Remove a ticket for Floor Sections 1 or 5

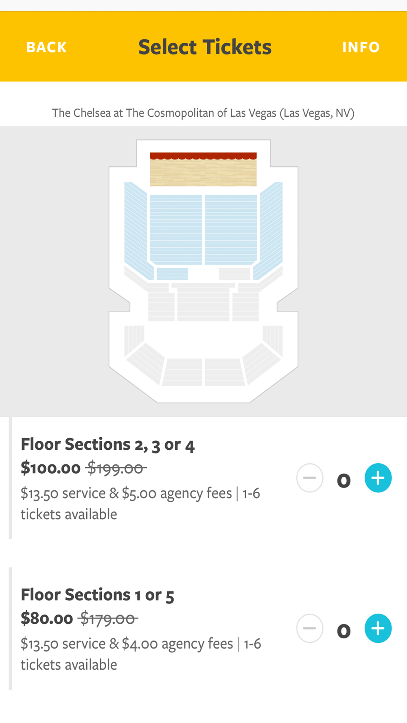click(310, 628)
